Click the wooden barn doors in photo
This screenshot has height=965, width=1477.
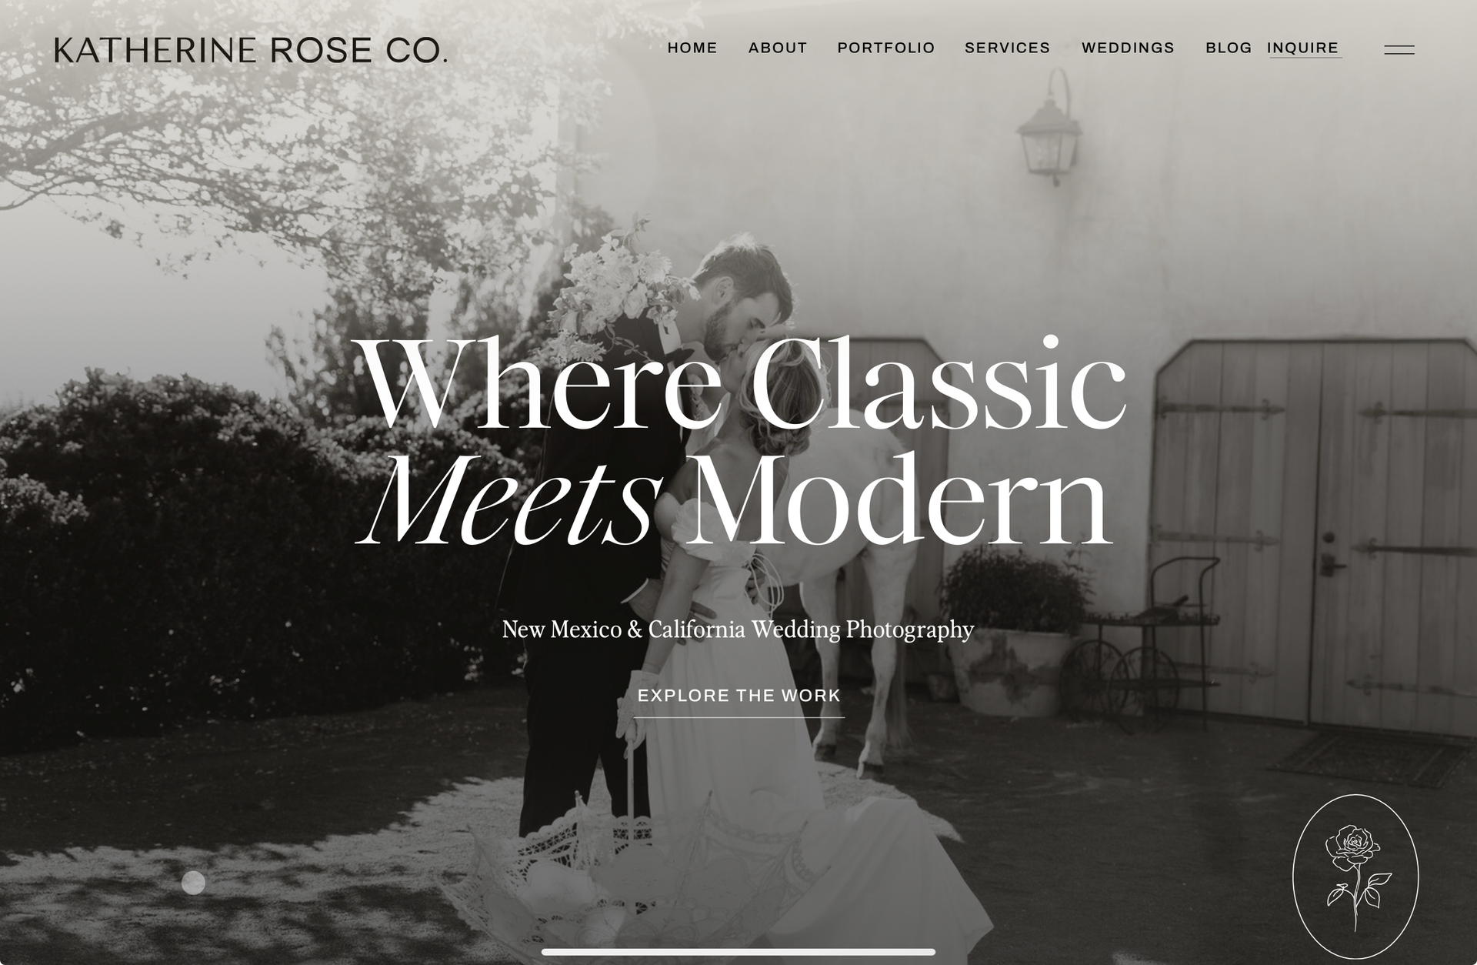pos(1312,535)
